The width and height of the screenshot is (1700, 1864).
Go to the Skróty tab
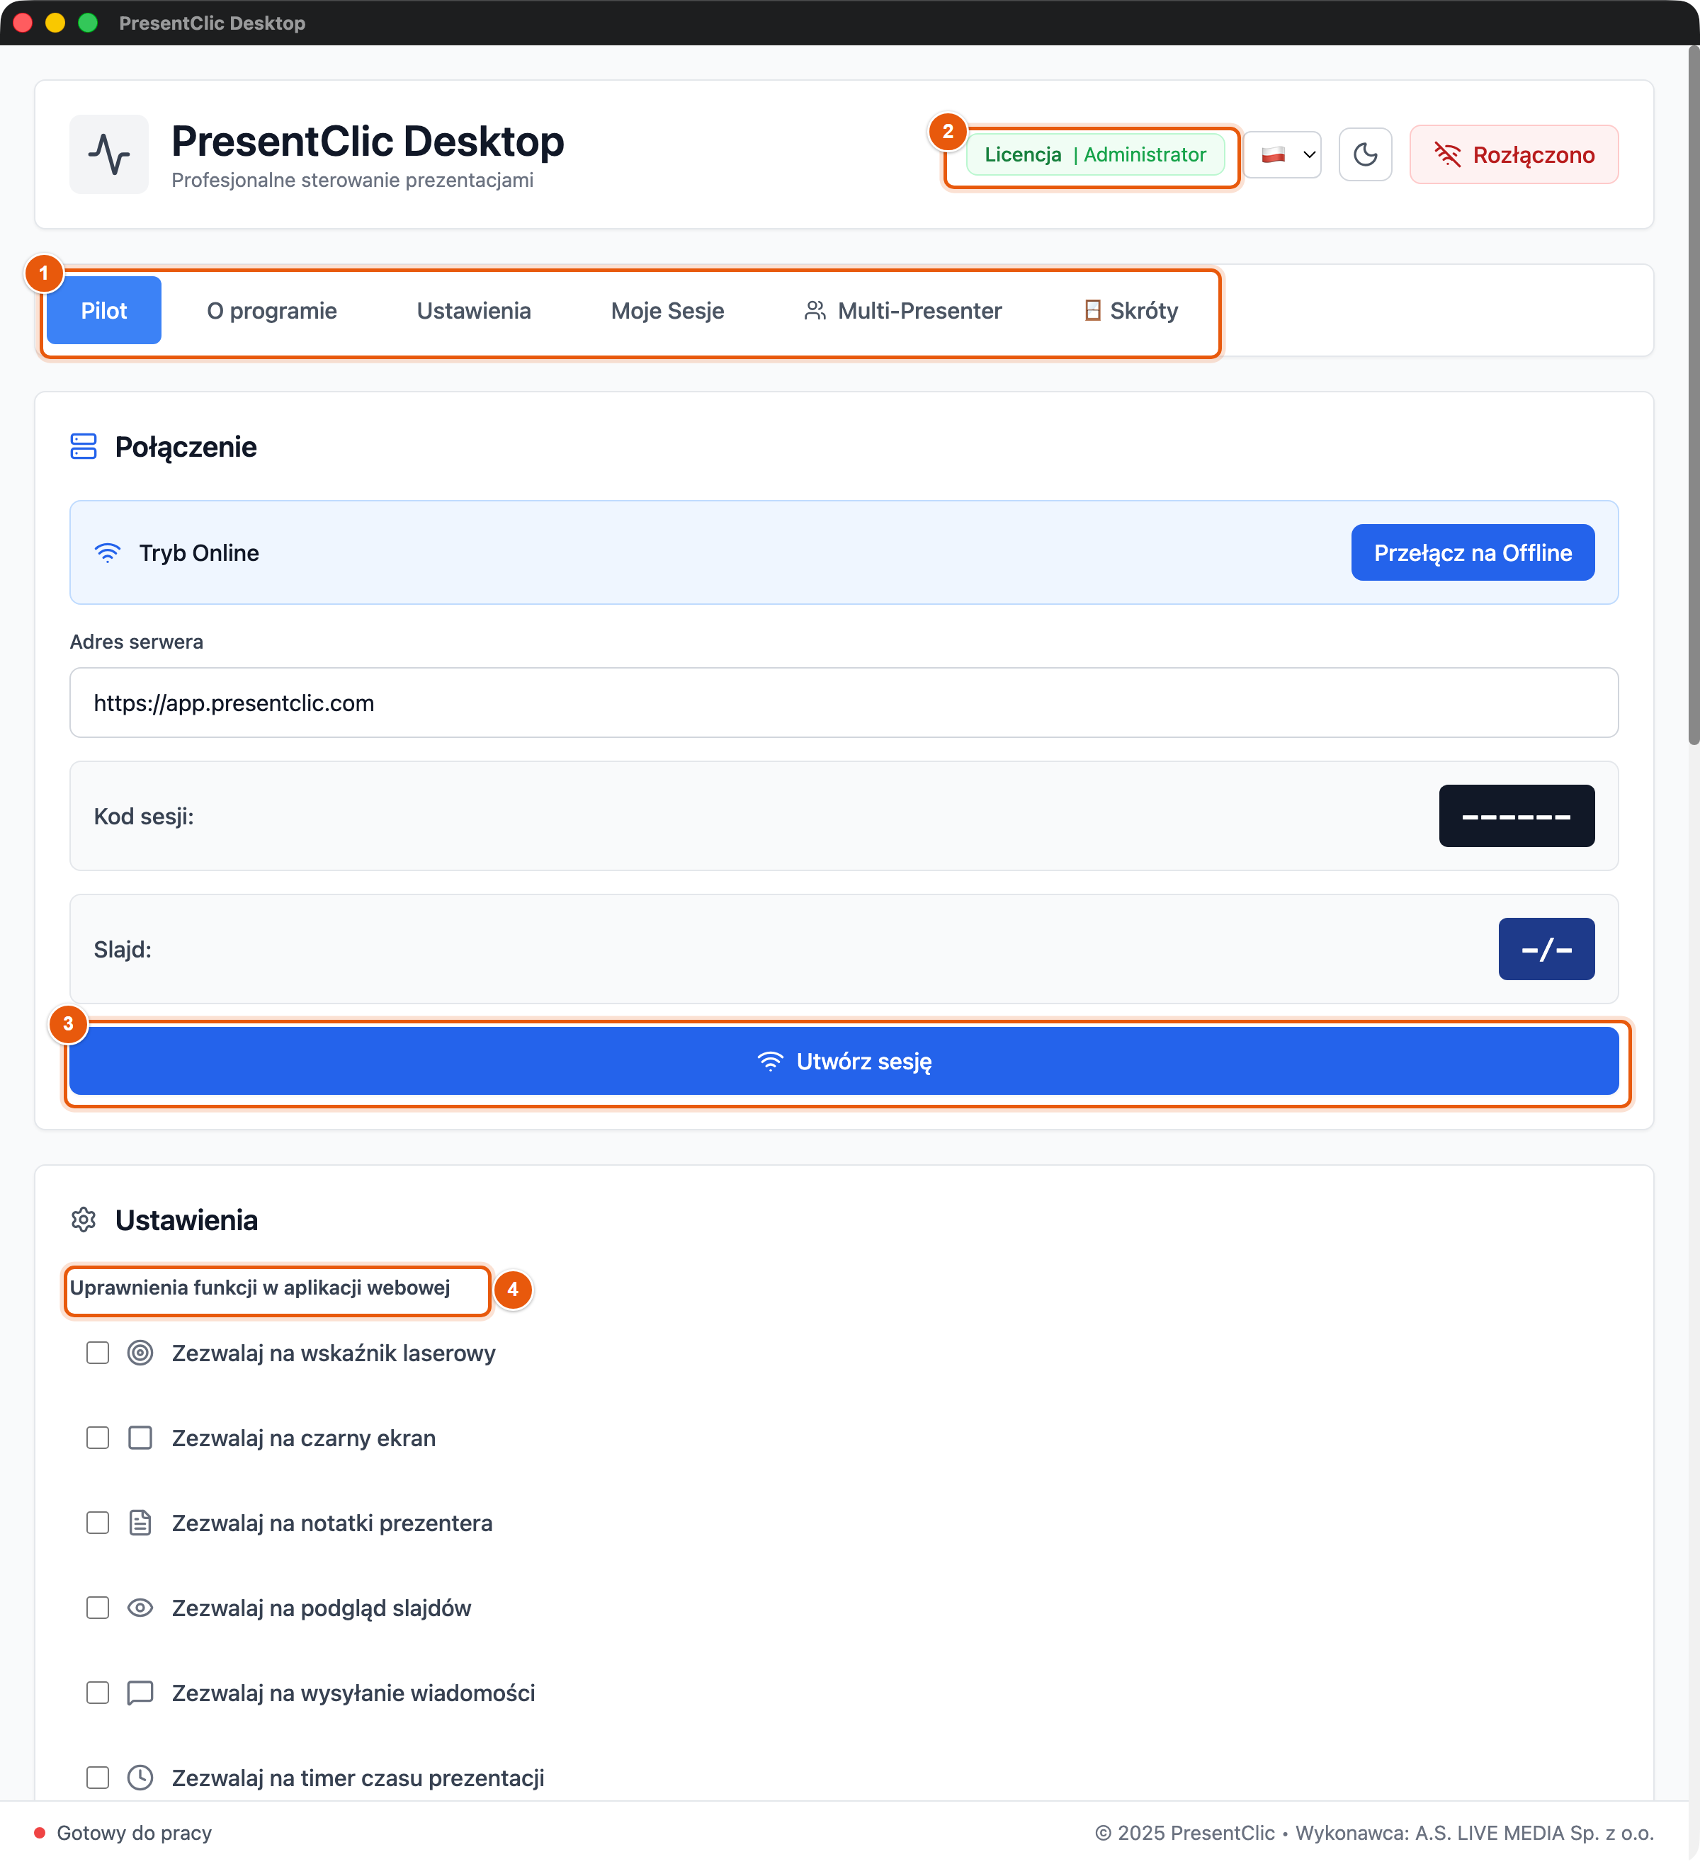click(1130, 311)
